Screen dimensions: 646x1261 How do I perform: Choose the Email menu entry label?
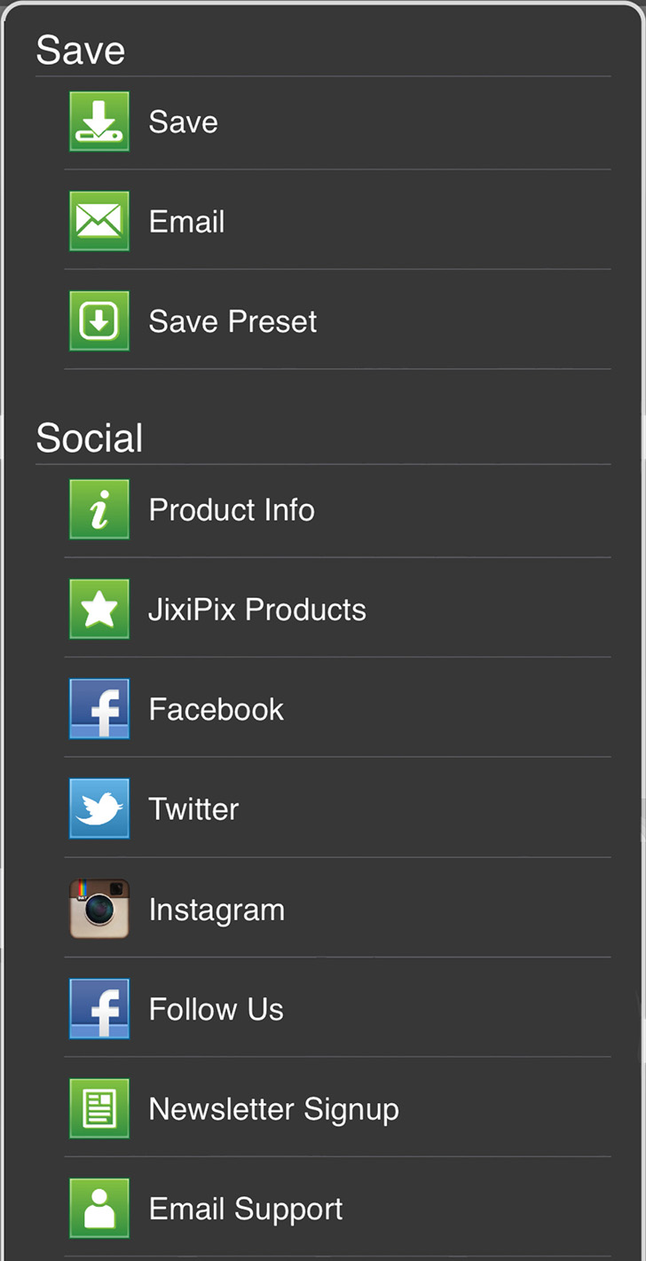click(186, 221)
